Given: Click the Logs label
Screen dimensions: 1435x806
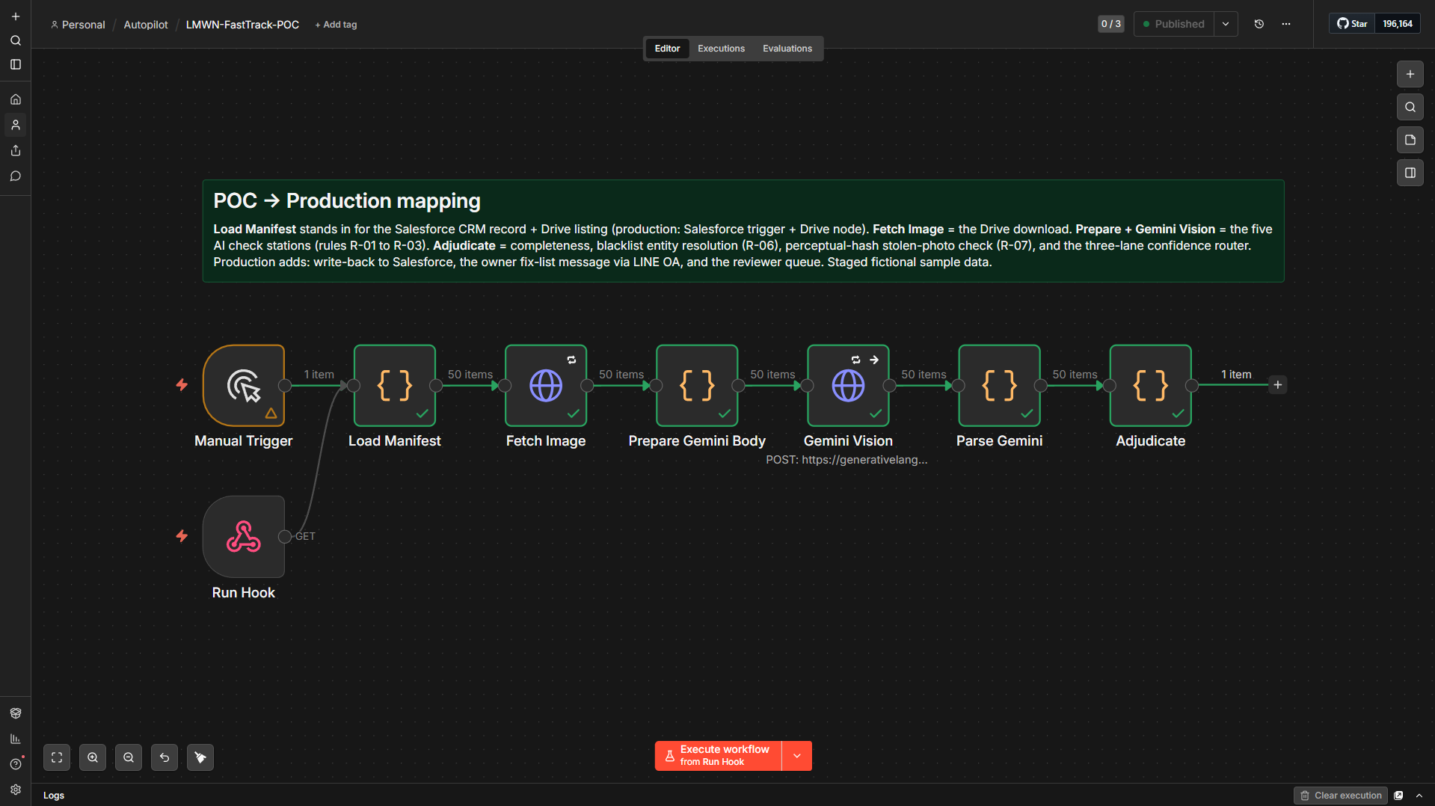Looking at the screenshot, I should pos(54,796).
